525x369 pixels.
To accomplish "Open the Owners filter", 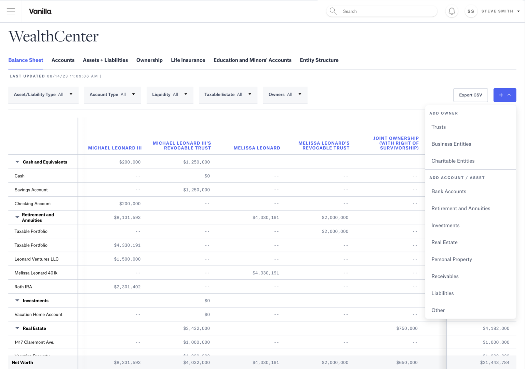I will tap(285, 95).
